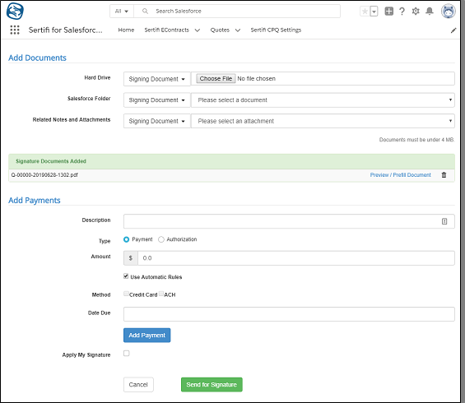The width and height of the screenshot is (465, 403).
Task: Click the Amount input field
Action: click(296, 258)
